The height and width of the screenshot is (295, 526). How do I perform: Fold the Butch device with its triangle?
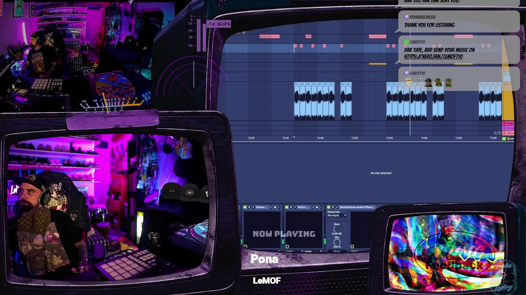pos(291,207)
